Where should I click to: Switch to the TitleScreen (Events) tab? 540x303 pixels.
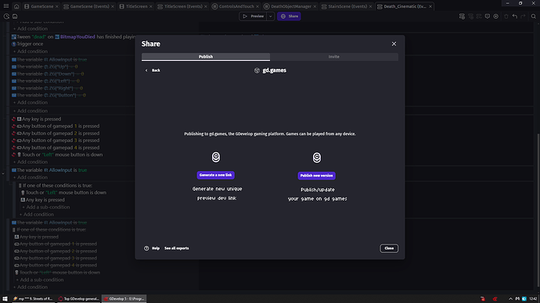pos(182,6)
